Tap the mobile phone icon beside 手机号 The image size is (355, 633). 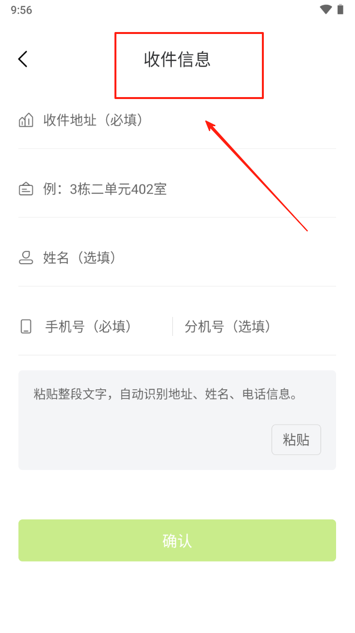pos(26,326)
